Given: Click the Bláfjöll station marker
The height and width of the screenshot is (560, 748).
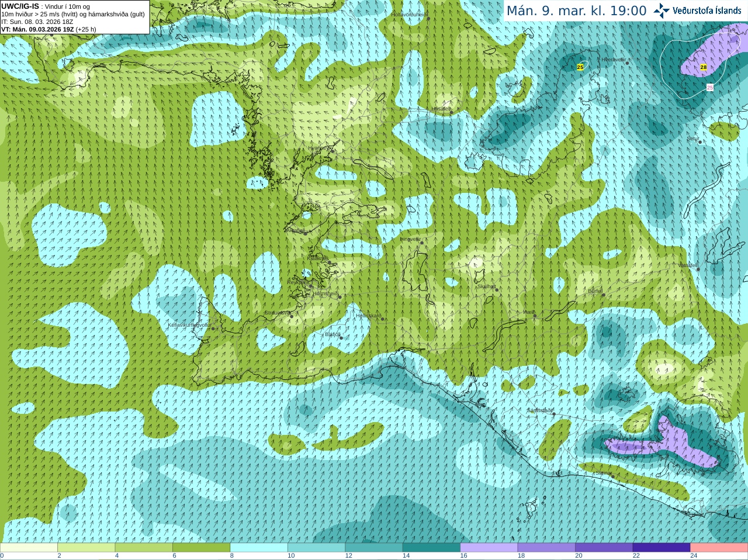Looking at the screenshot, I should click(x=341, y=337).
